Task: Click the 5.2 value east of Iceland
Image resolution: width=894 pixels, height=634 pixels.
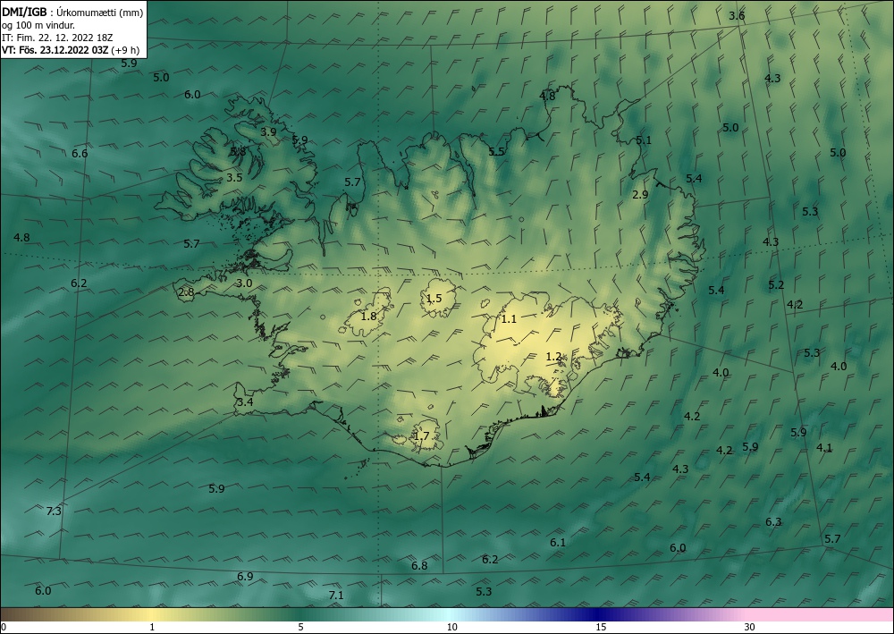Action: [776, 284]
